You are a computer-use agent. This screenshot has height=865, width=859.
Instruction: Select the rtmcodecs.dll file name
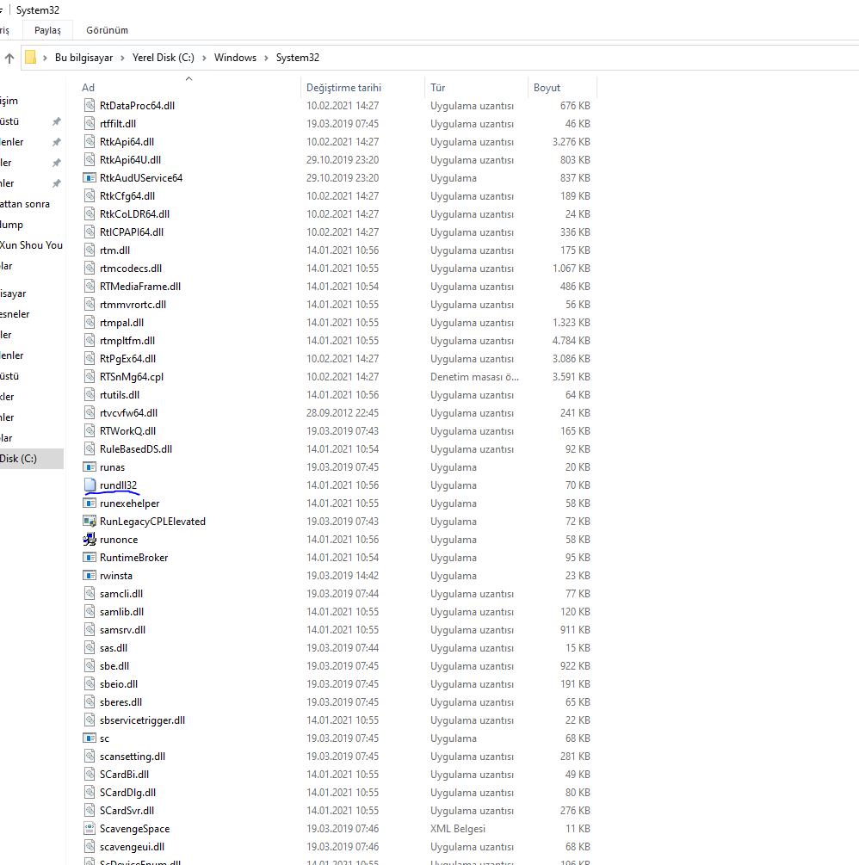coord(131,268)
